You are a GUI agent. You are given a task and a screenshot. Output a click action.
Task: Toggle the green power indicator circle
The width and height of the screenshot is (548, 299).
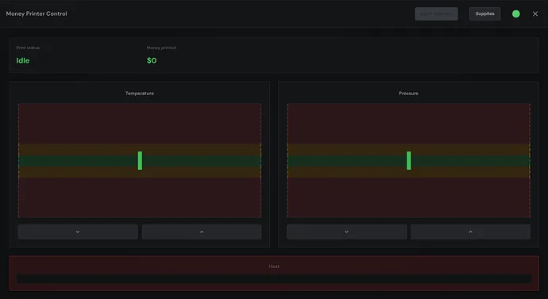coord(516,14)
